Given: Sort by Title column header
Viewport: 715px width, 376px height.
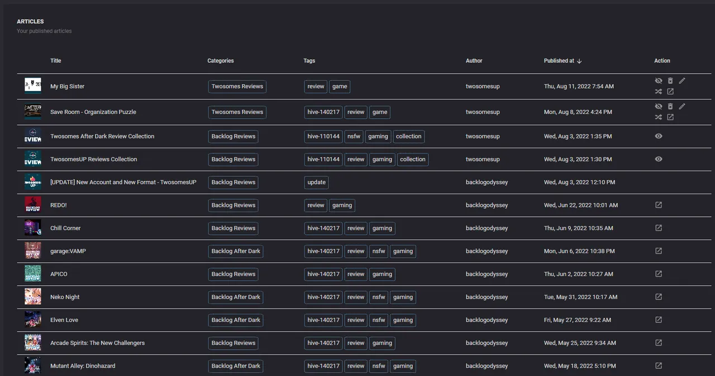Looking at the screenshot, I should coord(56,61).
